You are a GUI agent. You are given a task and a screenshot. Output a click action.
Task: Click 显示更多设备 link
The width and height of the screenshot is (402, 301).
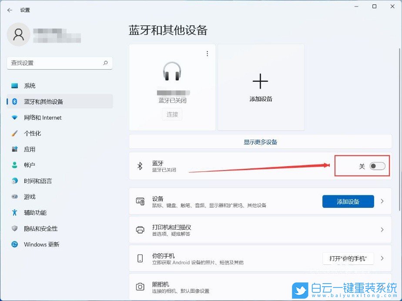(x=260, y=142)
